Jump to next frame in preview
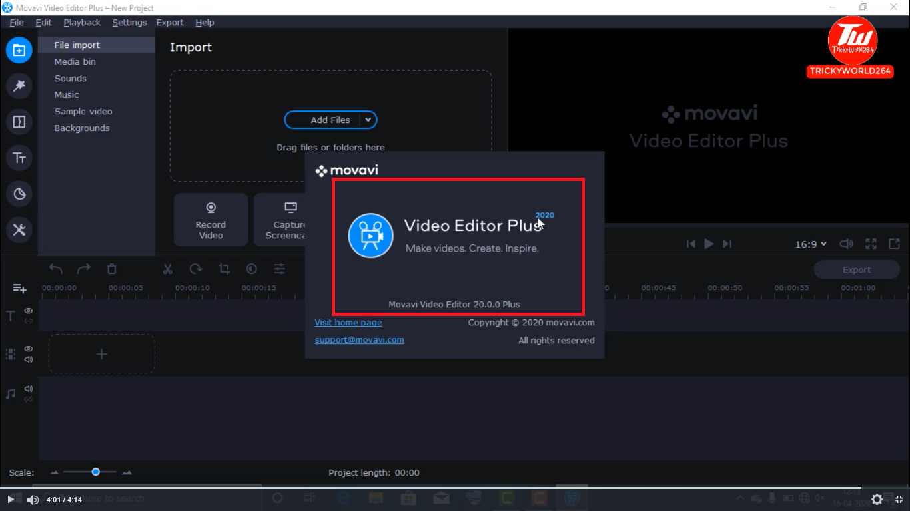 coord(727,244)
